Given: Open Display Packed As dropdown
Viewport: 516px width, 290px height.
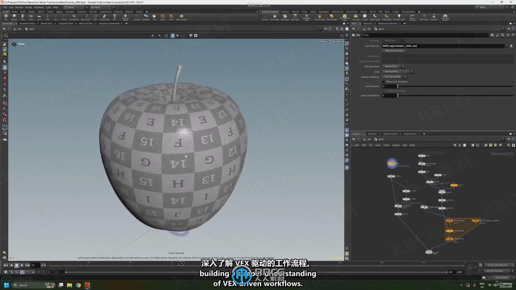Looking at the screenshot, I should pyautogui.click(x=395, y=77).
